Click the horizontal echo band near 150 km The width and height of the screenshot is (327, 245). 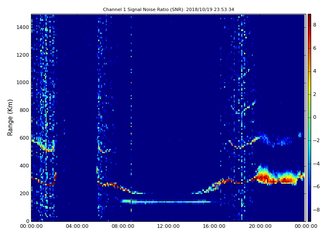[166, 201]
